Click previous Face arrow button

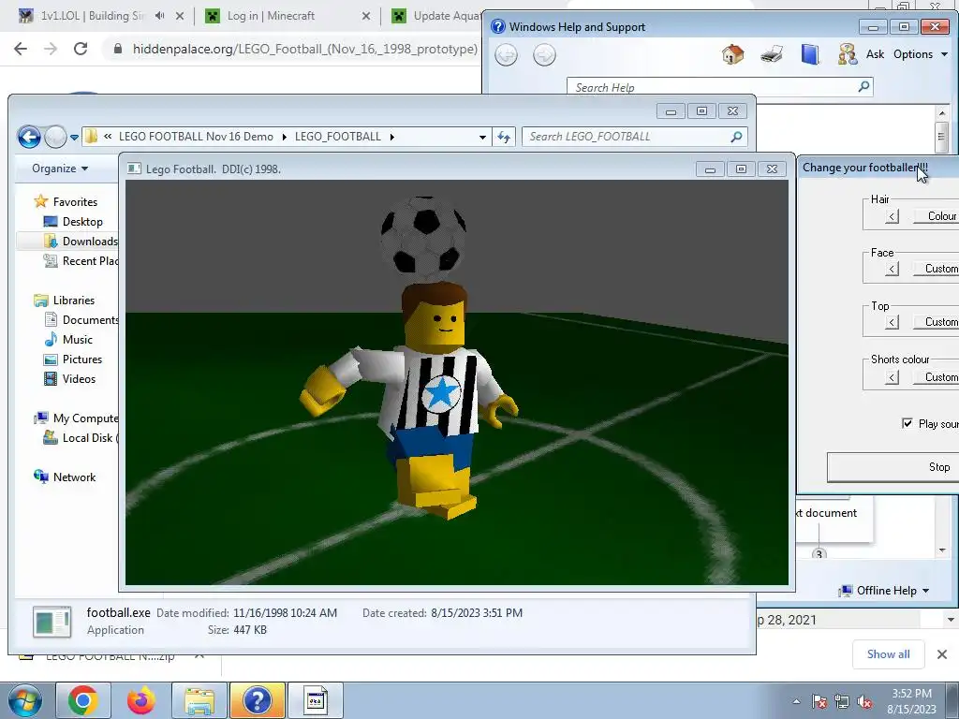893,269
